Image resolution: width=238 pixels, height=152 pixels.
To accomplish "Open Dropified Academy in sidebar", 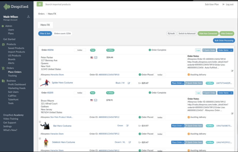I will (13, 115).
